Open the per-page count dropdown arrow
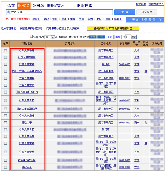166x171 pixels. [x=53, y=37]
